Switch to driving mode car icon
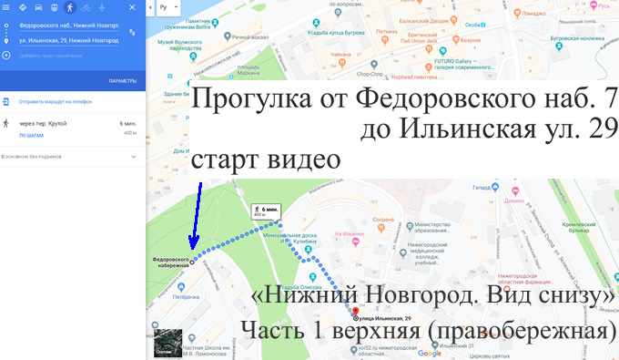The height and width of the screenshot is (360, 619). click(38, 7)
